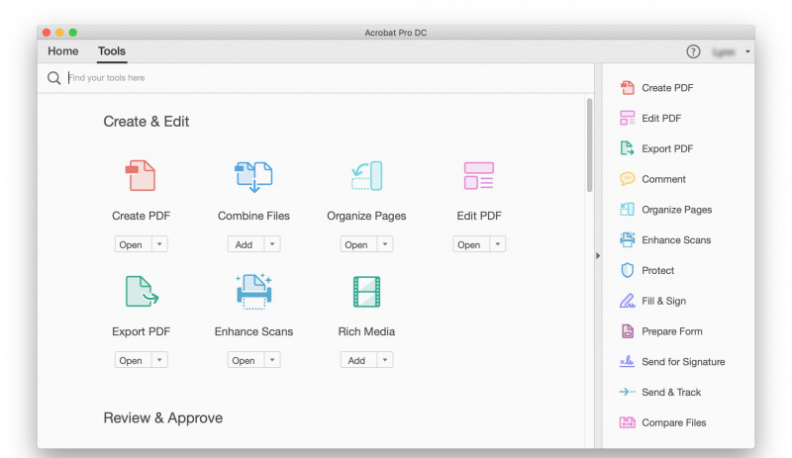Image resolution: width=792 pixels, height=458 pixels.
Task: Select Edit PDF icon in right sidebar
Action: (628, 118)
